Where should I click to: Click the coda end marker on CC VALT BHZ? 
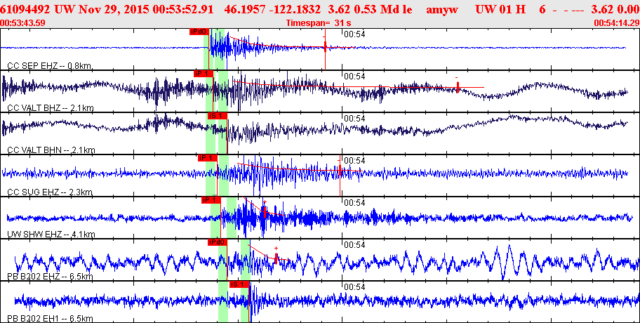[458, 87]
